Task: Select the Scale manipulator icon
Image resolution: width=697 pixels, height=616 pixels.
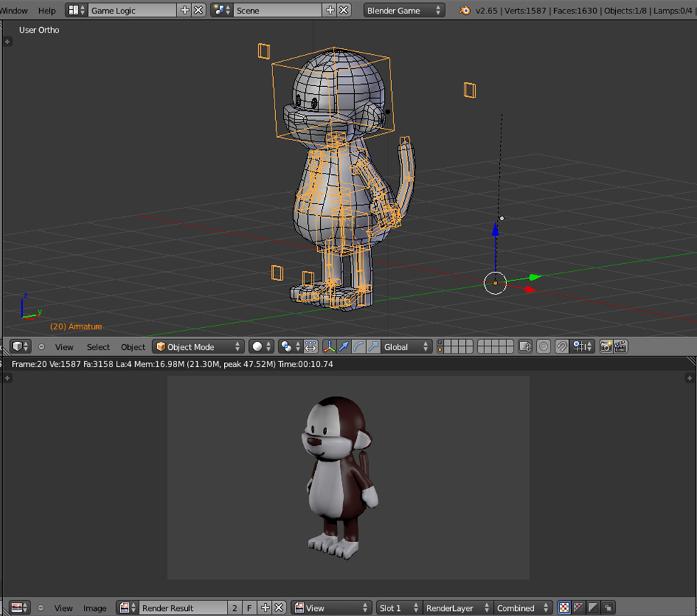Action: click(372, 346)
